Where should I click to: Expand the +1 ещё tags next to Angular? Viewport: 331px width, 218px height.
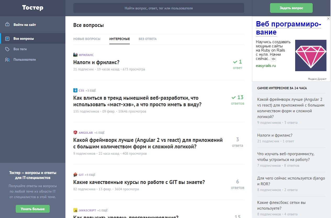99,133
